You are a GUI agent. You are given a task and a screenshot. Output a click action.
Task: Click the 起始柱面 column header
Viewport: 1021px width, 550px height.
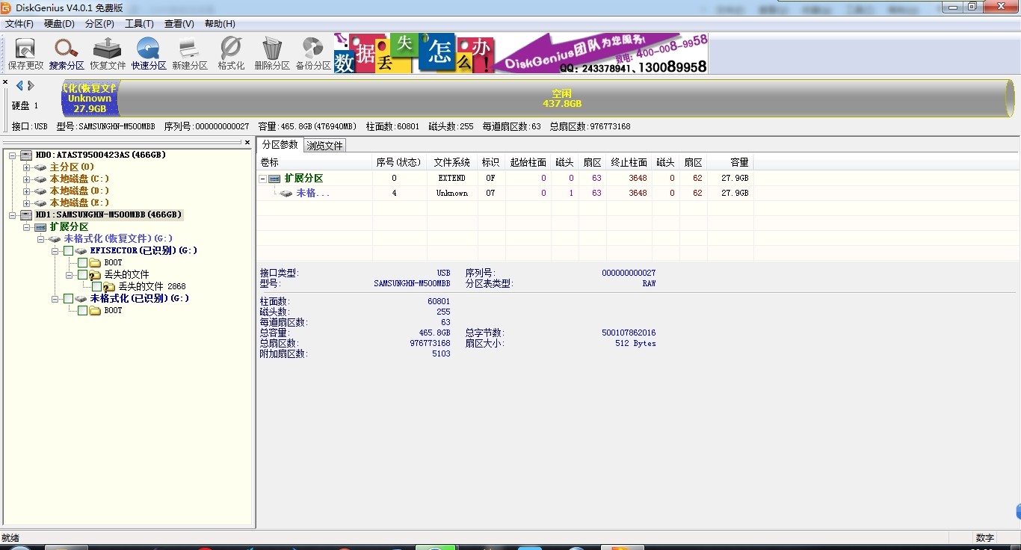(x=528, y=162)
